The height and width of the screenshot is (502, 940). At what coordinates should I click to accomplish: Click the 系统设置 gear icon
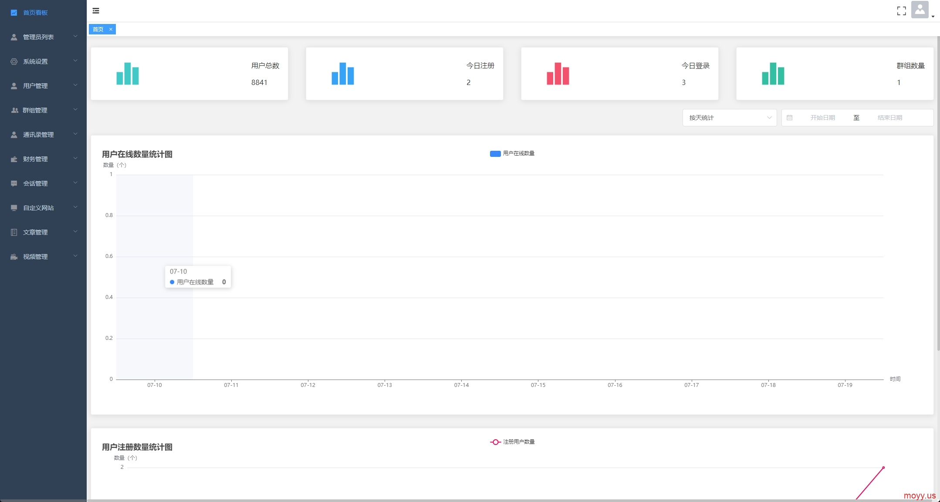click(x=14, y=61)
